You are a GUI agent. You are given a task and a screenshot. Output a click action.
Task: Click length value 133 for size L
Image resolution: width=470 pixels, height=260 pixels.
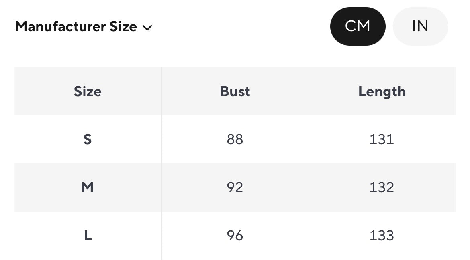click(382, 236)
